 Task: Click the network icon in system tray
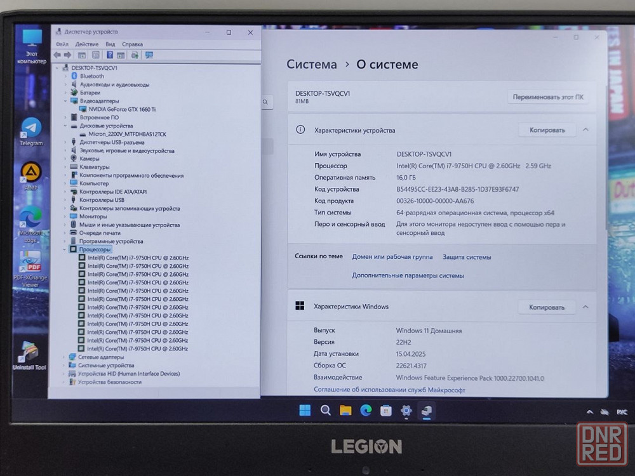(605, 412)
